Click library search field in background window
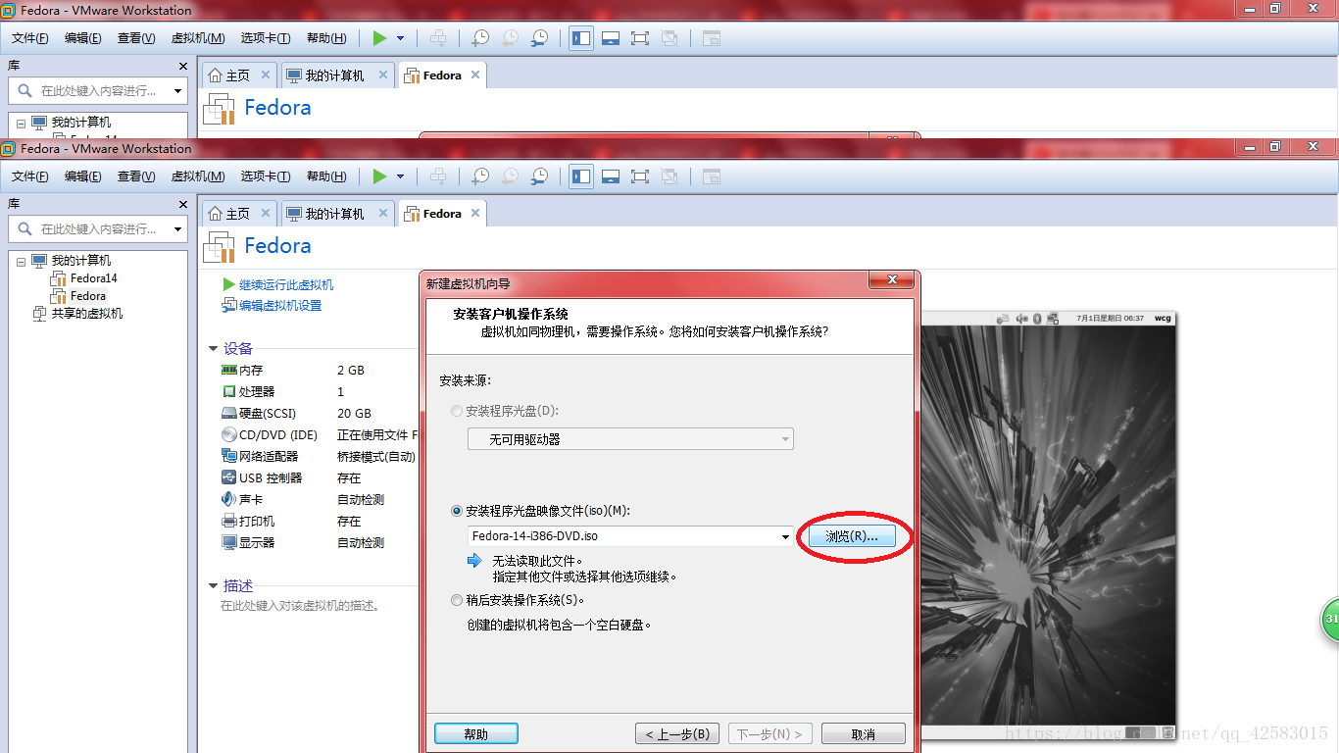Viewport: 1339px width, 753px height. 98,90
